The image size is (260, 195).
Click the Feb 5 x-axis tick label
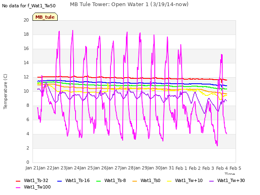point(235,168)
